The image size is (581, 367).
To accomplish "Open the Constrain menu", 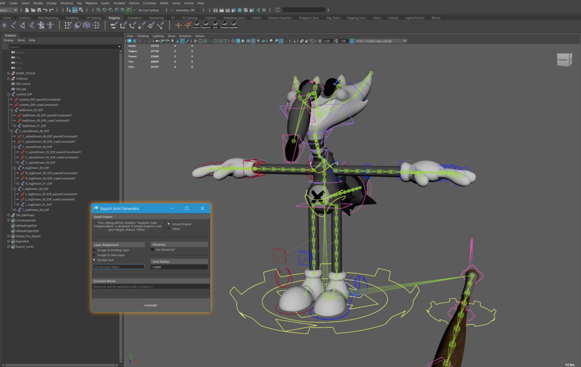I will (x=149, y=3).
